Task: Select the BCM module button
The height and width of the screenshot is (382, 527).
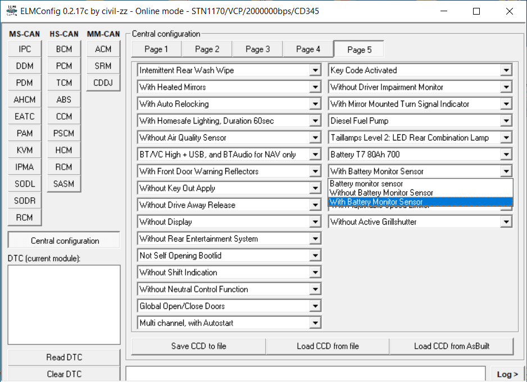Action: [64, 49]
